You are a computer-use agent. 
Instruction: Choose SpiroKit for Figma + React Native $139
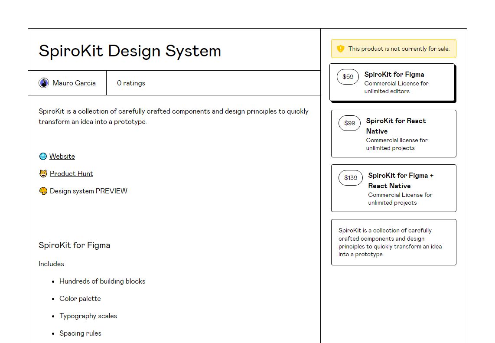394,188
